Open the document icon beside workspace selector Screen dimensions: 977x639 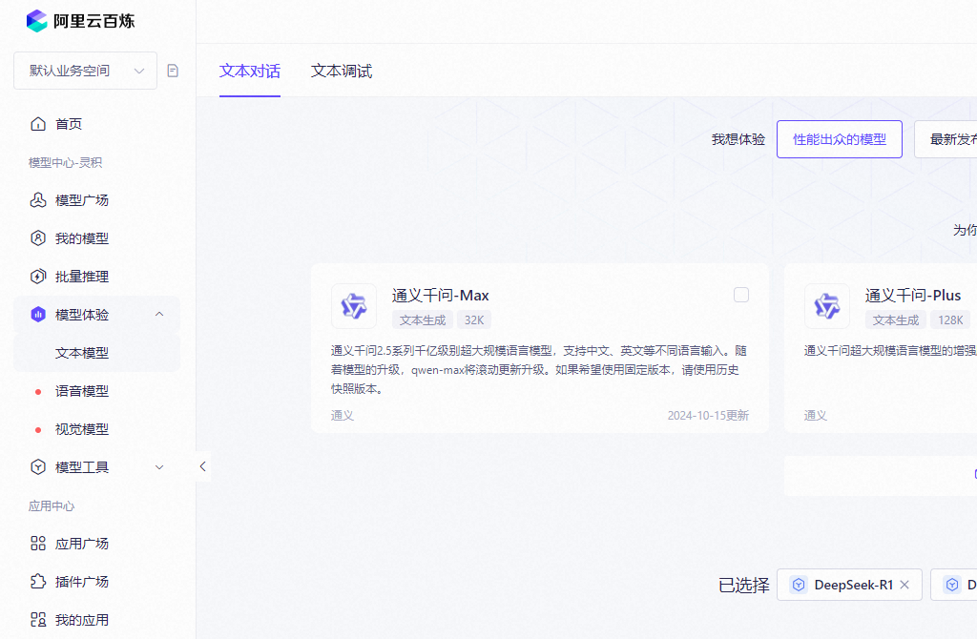173,71
